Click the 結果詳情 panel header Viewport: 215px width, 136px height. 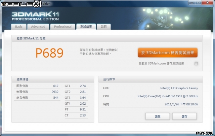(53, 79)
